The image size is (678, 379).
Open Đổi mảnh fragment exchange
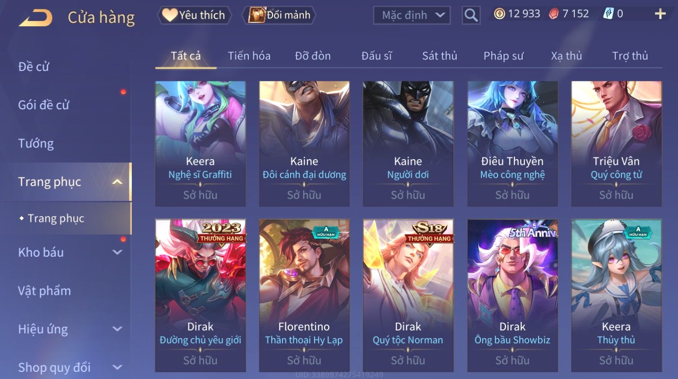click(279, 15)
